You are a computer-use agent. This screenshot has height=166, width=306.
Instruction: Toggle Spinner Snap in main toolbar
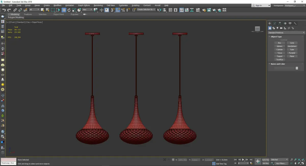tap(128, 10)
